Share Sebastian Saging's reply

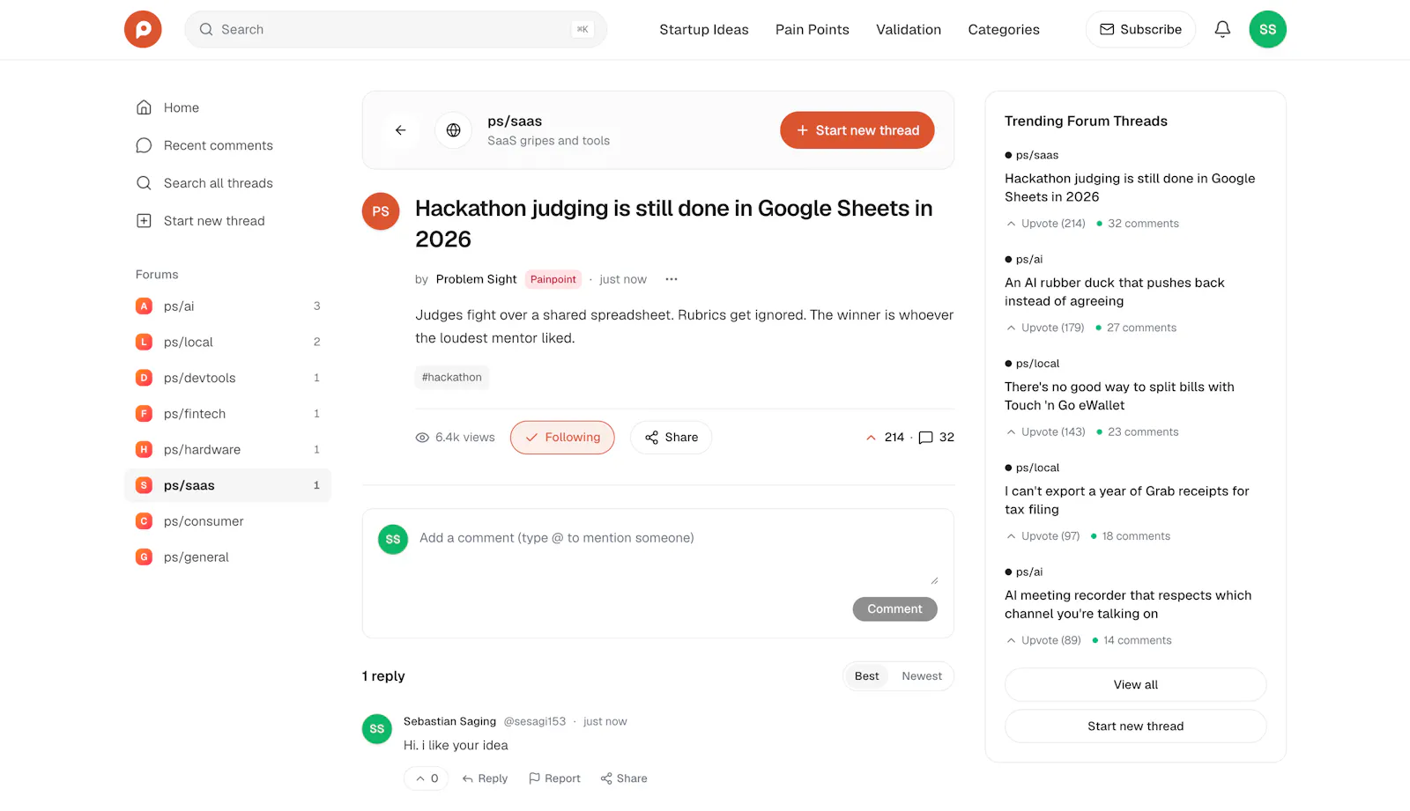coord(624,778)
